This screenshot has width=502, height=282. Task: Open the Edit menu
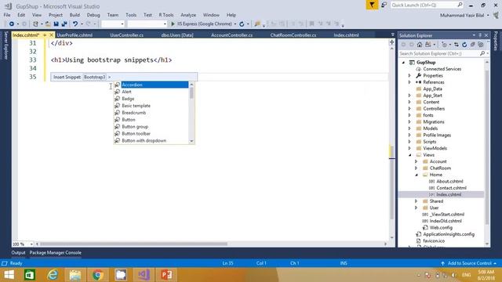pyautogui.click(x=21, y=15)
